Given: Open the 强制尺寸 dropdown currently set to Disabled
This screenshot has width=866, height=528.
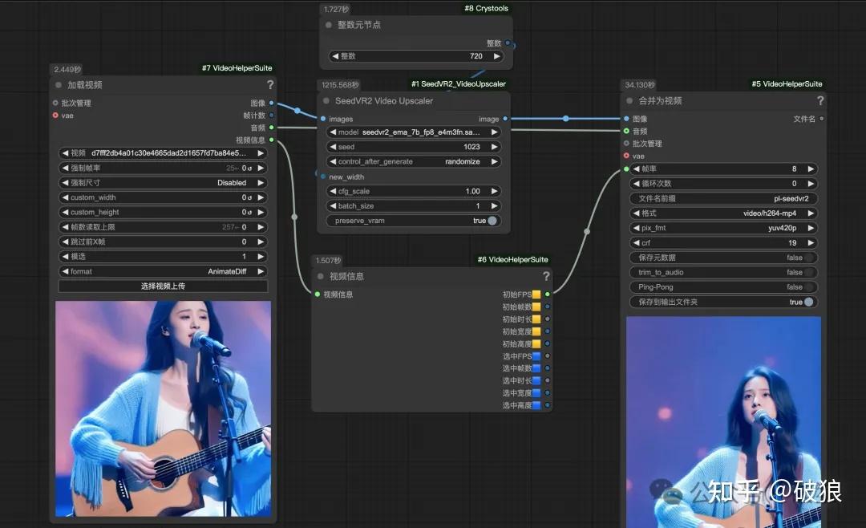Looking at the screenshot, I should click(162, 182).
